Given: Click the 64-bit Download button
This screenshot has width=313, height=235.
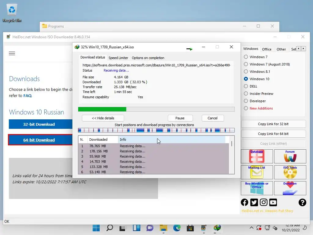Looking at the screenshot, I should 41,140.
